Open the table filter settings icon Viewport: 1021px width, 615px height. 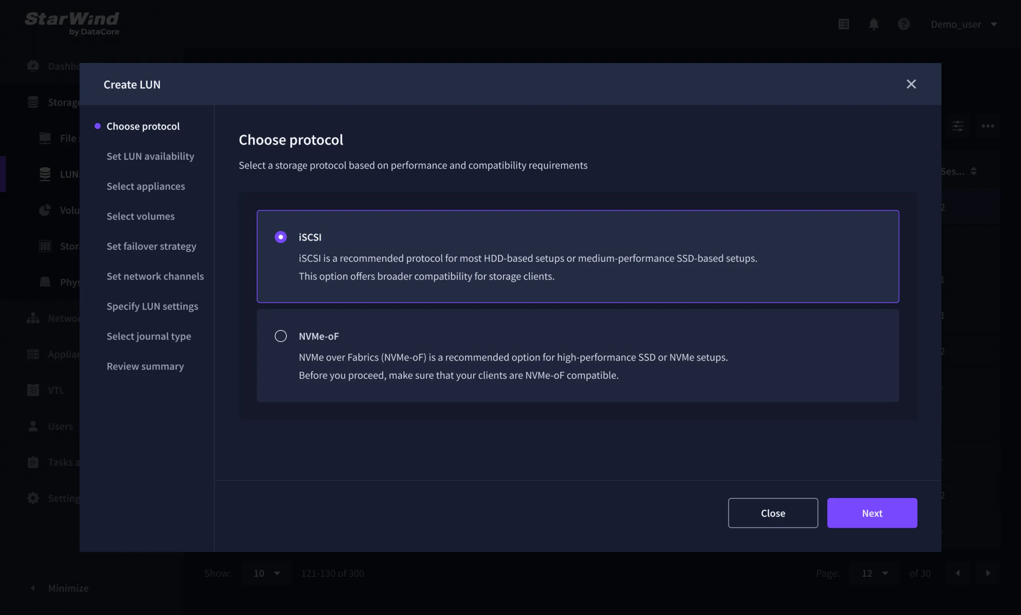click(958, 126)
